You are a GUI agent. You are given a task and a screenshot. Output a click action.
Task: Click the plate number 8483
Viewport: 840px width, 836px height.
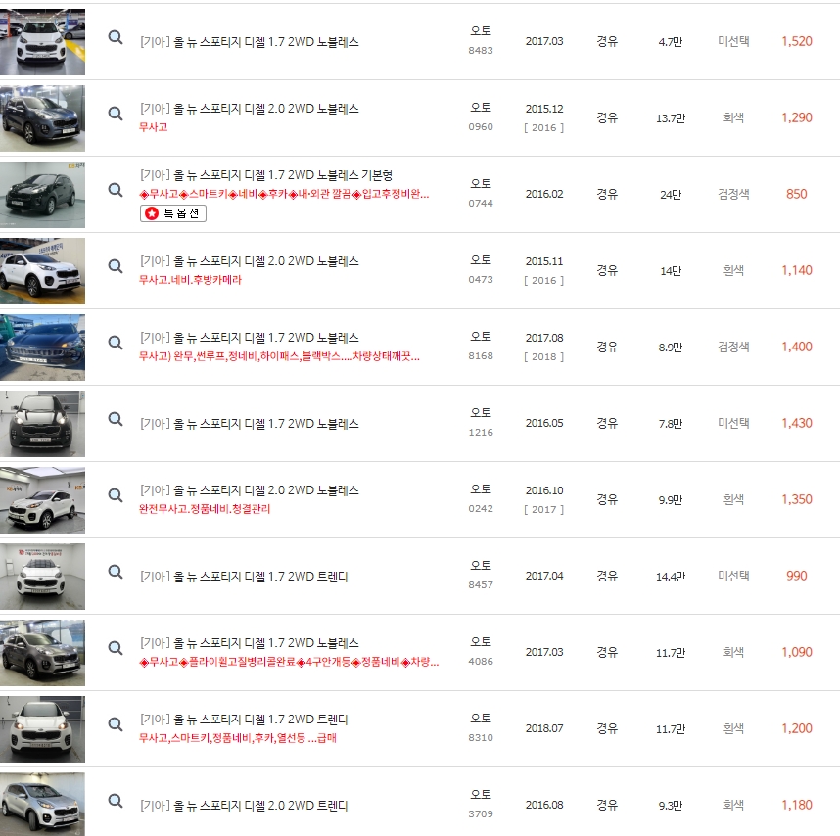tap(481, 50)
